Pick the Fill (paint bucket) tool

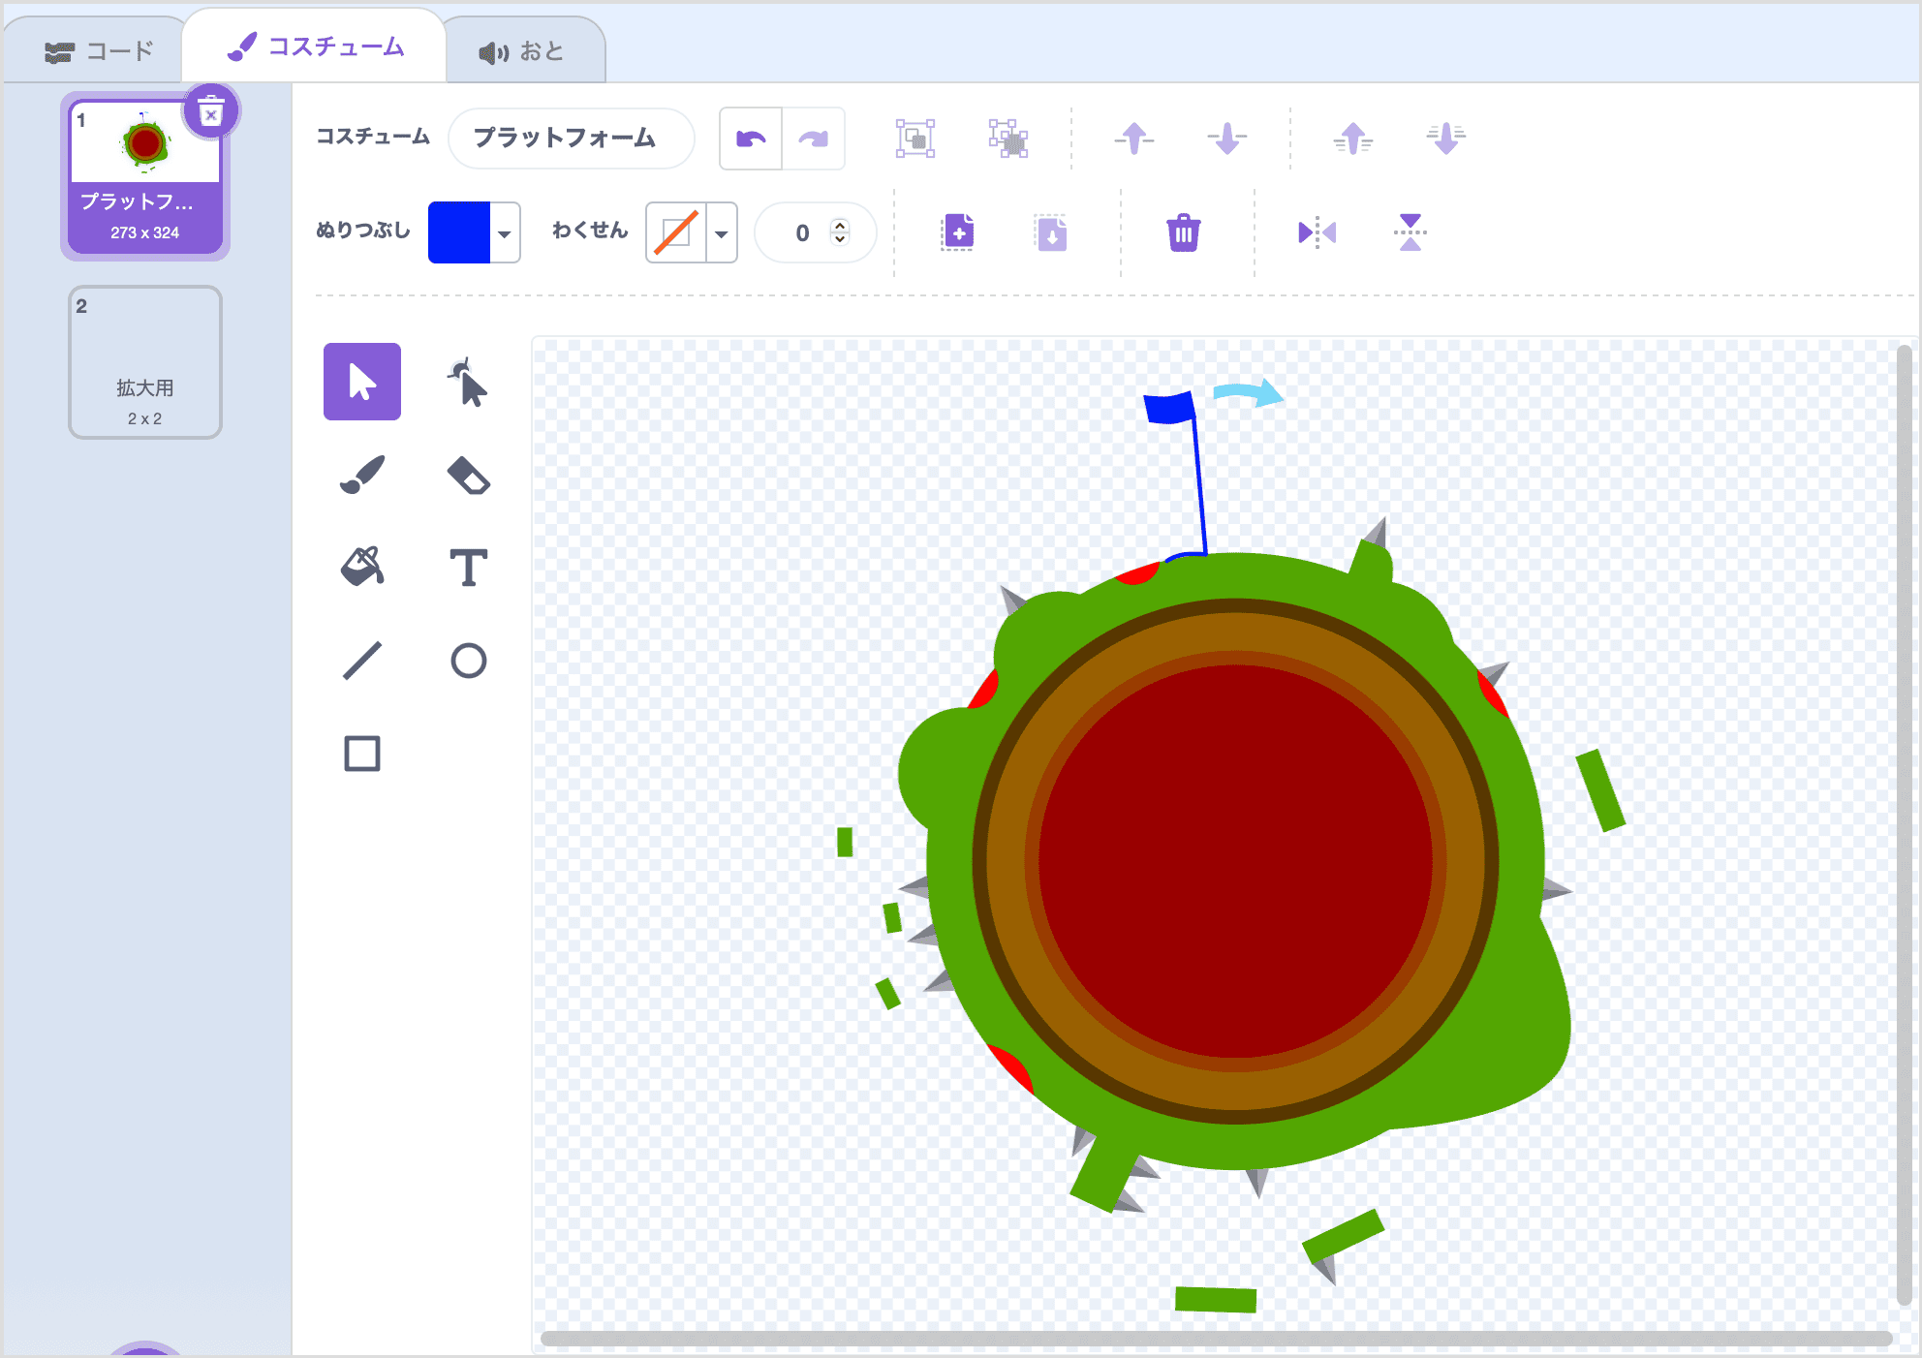point(361,567)
